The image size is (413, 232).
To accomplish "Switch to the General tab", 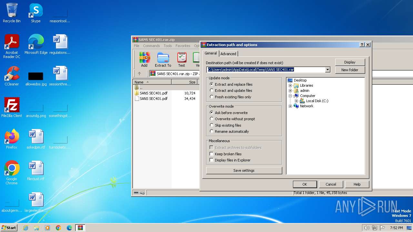I will click(211, 53).
